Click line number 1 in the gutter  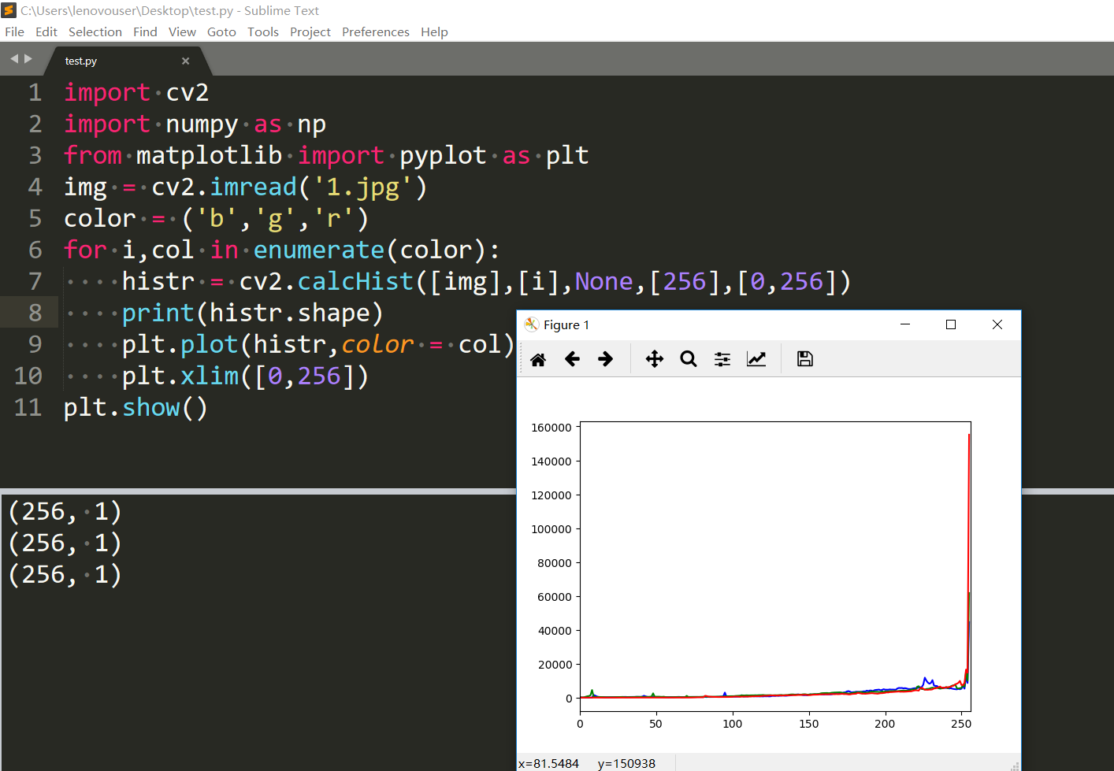point(35,93)
